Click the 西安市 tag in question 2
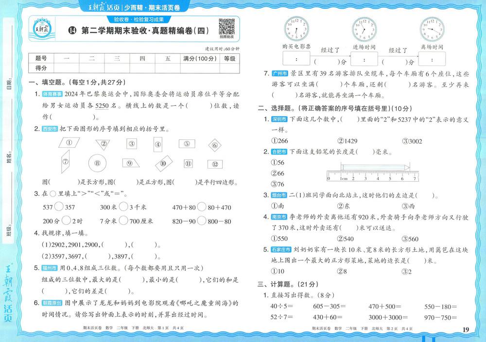Image resolution: width=486 pixels, height=342 pixels. coord(50,129)
